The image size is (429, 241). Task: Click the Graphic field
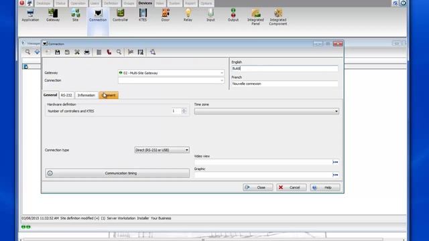click(263, 175)
